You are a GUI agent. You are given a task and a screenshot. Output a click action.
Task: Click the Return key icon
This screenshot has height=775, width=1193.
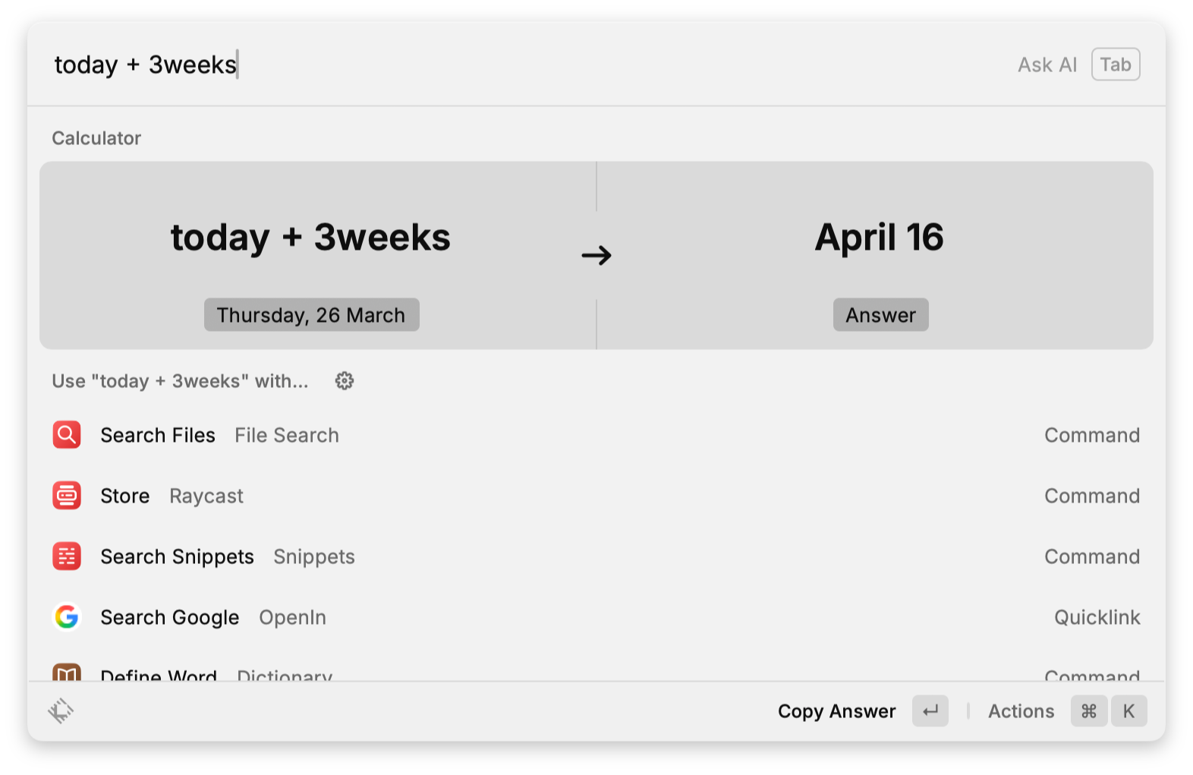[930, 711]
